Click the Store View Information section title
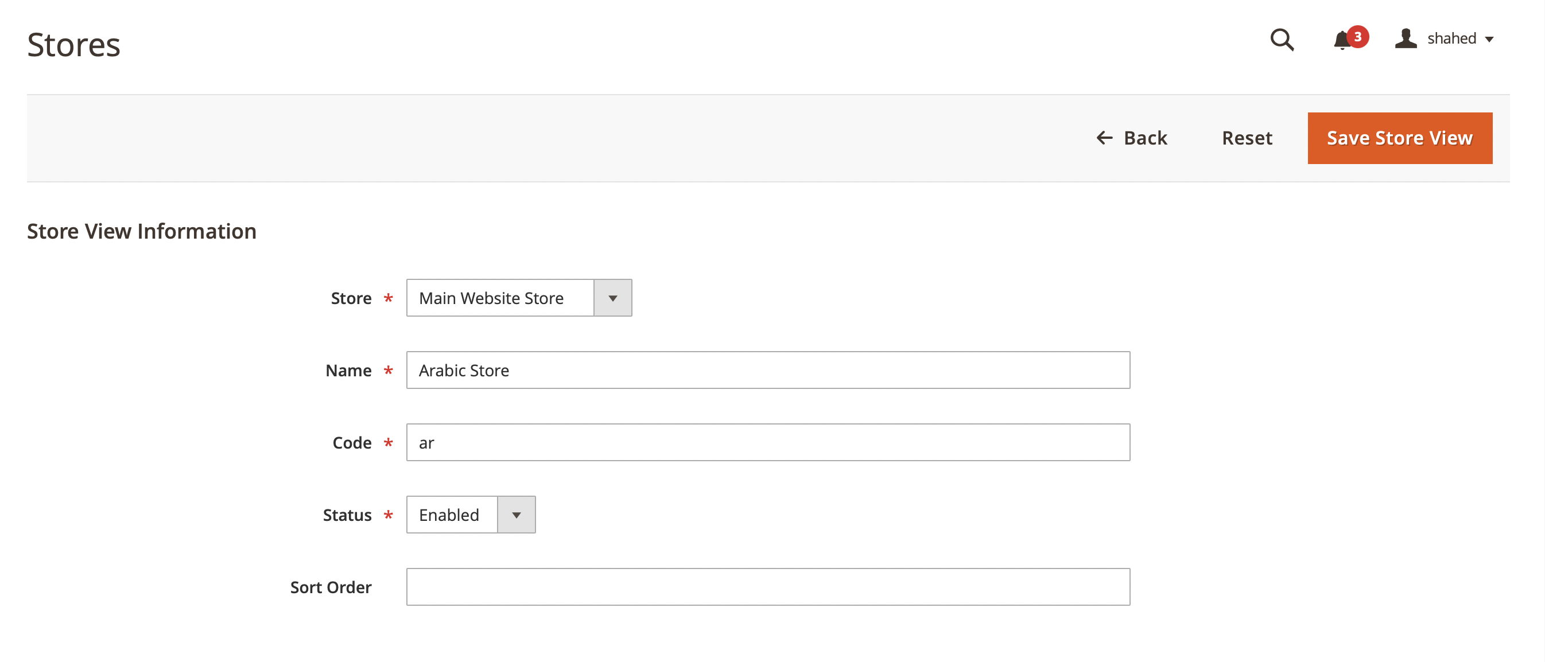This screenshot has height=662, width=1545. point(142,231)
